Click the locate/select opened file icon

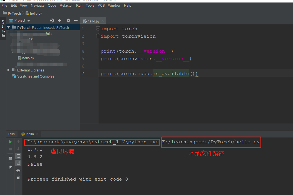pyautogui.click(x=52, y=20)
